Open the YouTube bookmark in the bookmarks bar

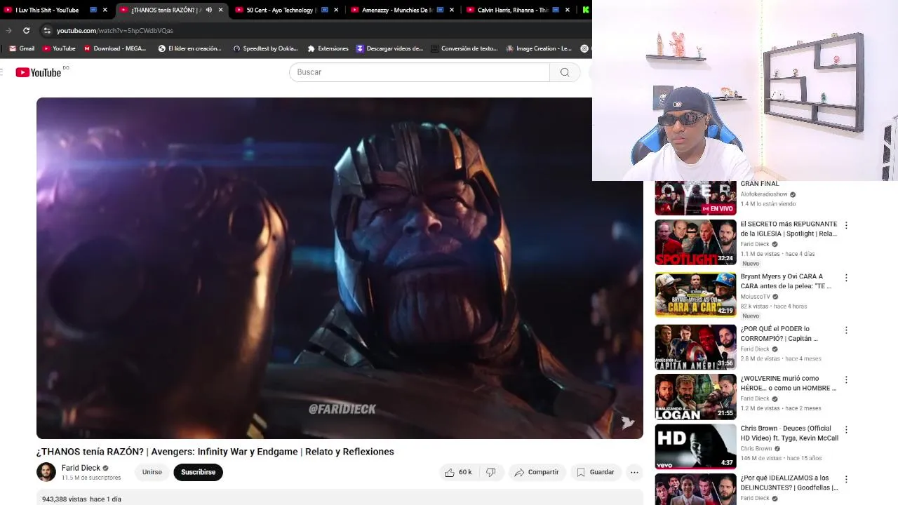coord(59,48)
